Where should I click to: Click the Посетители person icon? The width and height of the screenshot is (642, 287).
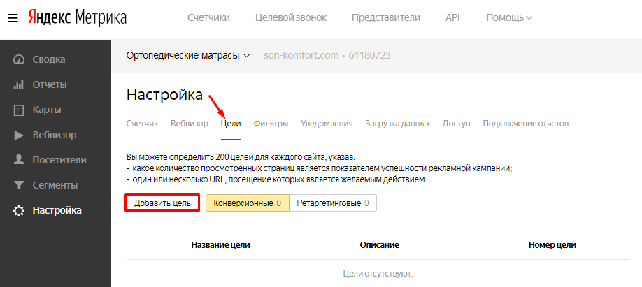(19, 160)
